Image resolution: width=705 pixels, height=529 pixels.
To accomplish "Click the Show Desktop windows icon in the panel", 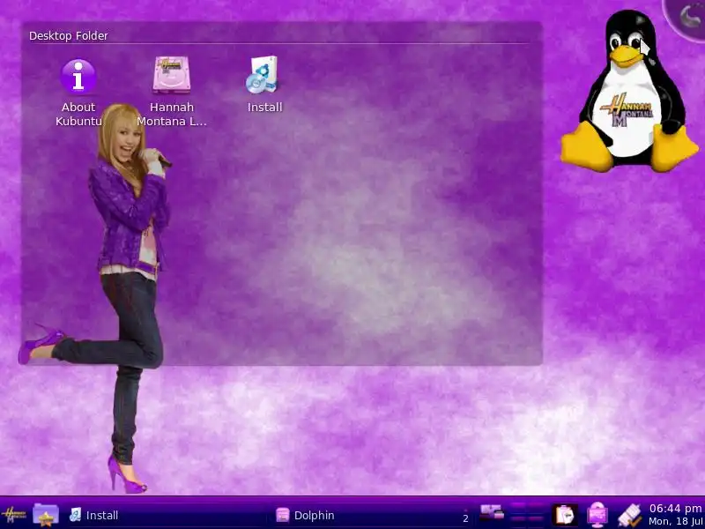I will [x=492, y=512].
